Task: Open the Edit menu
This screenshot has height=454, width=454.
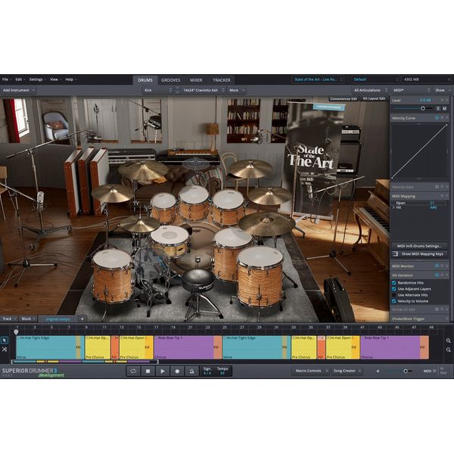Action: click(20, 79)
